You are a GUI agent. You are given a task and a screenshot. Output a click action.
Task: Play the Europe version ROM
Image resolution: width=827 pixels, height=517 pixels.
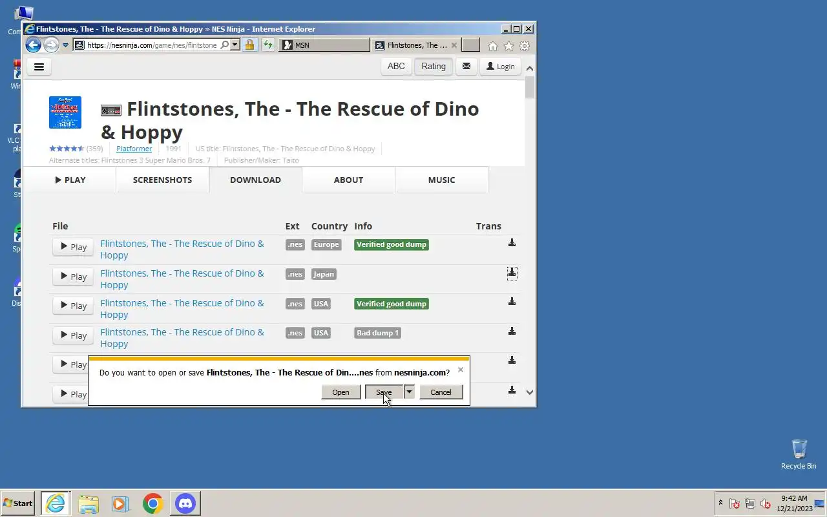pyautogui.click(x=73, y=247)
